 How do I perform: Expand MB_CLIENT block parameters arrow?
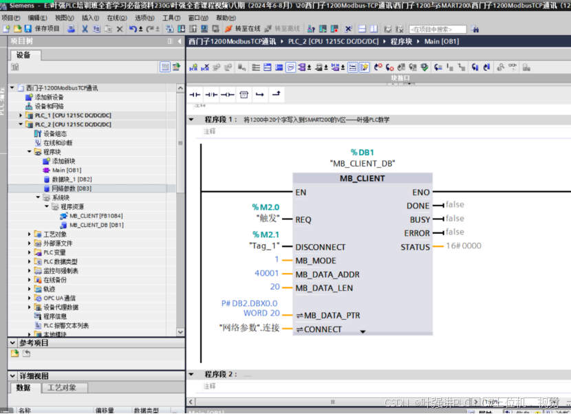click(x=363, y=331)
